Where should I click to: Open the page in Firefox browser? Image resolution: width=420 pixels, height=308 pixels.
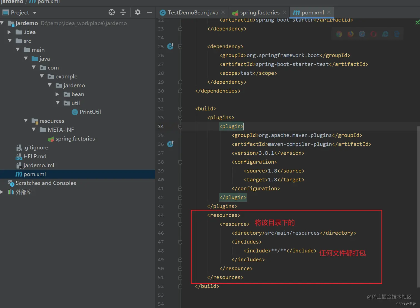351,34
